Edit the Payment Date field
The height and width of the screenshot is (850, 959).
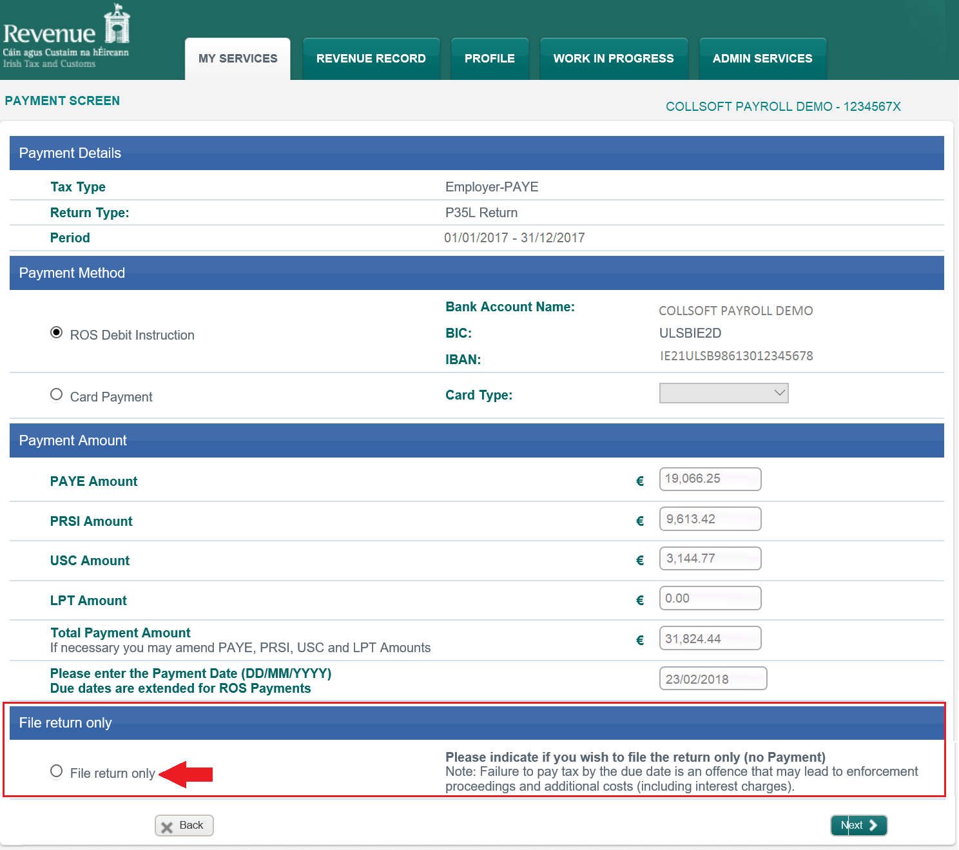tap(712, 679)
